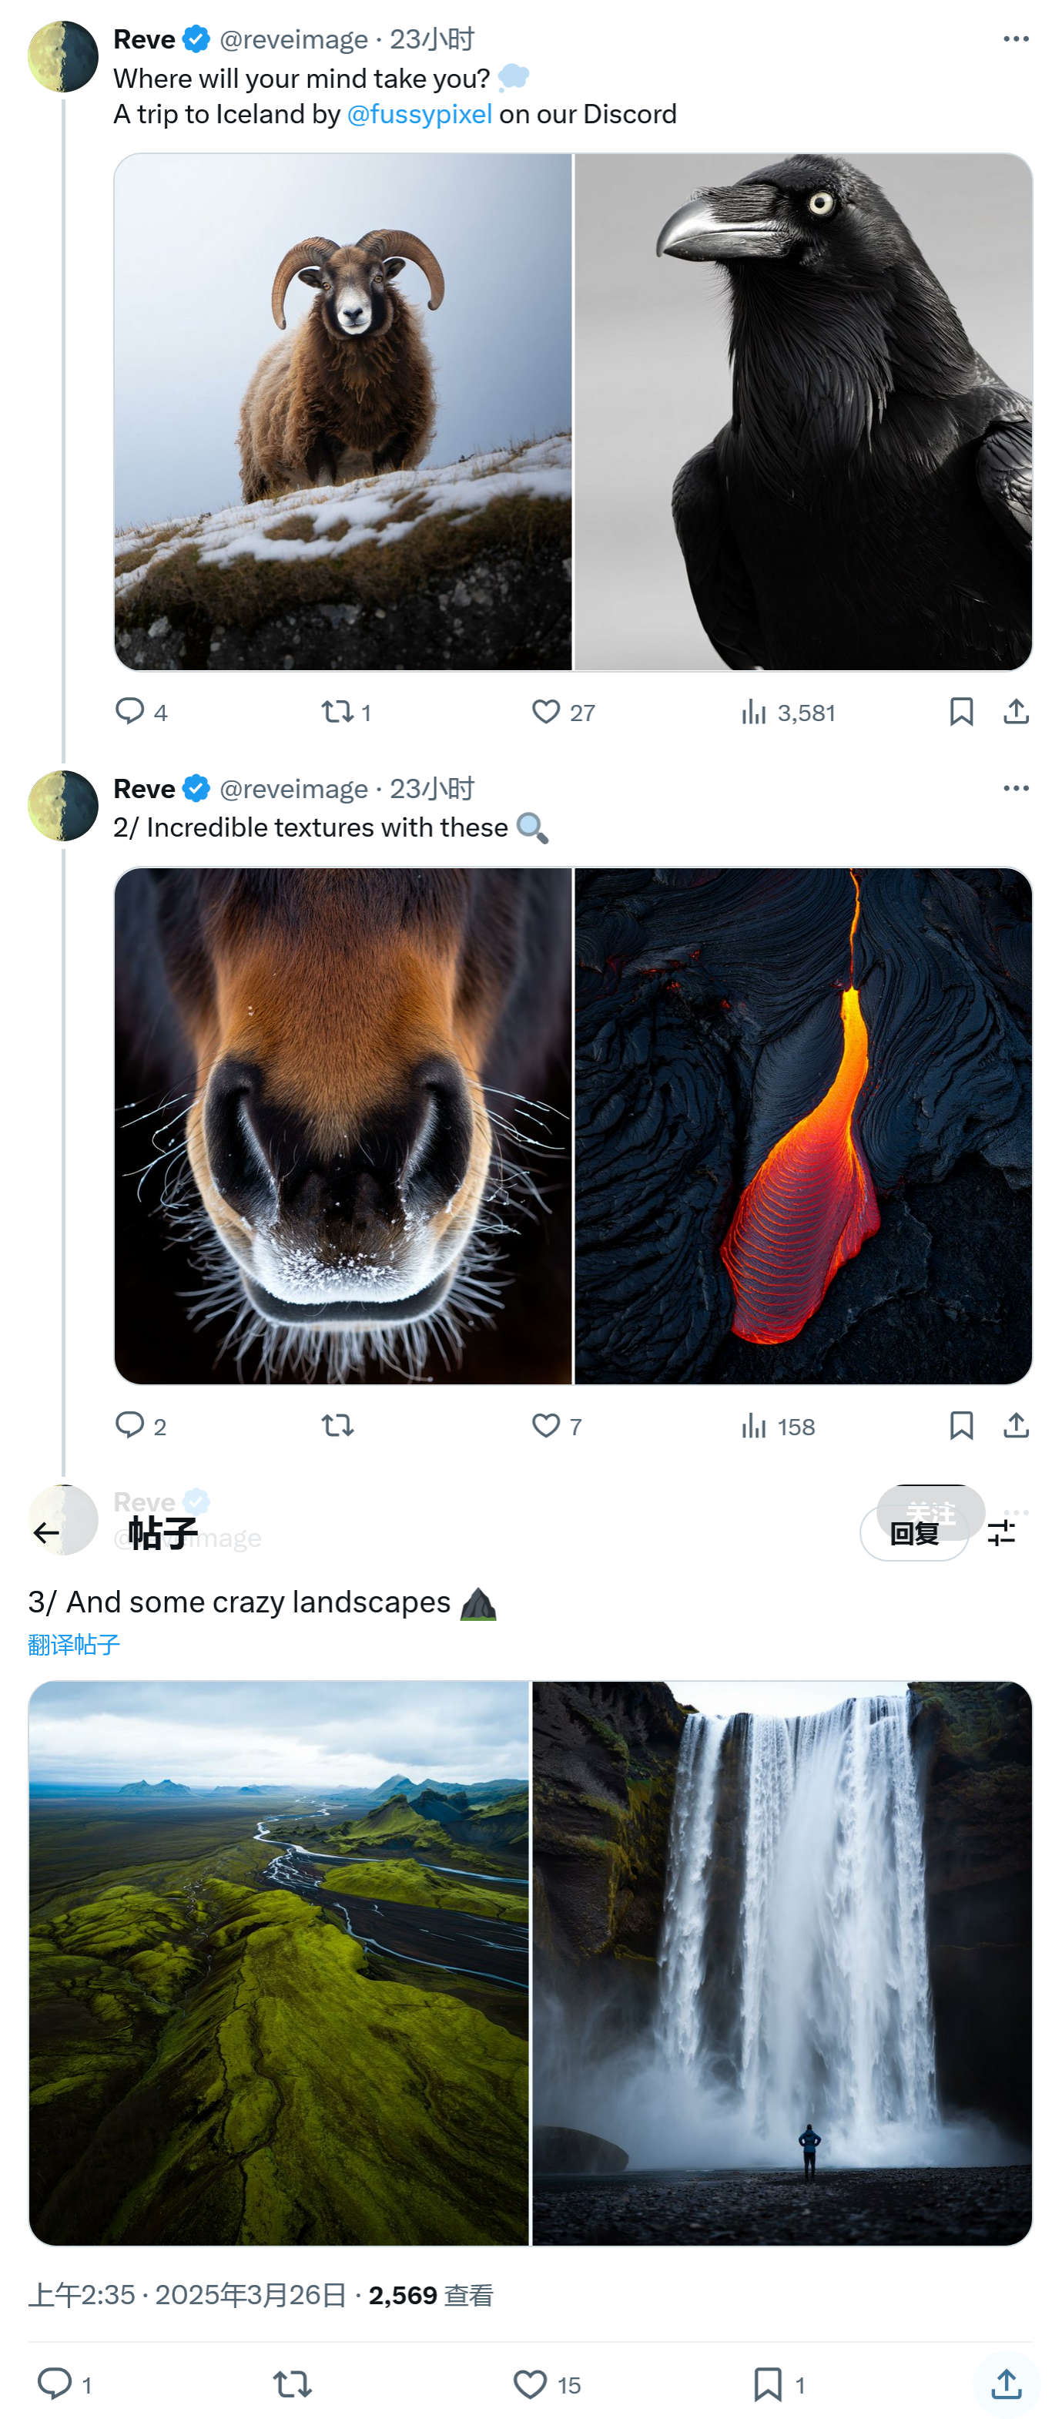Screen dimensions: 1062x2419
Task: Reply to the first Iceland post
Action: tap(129, 711)
